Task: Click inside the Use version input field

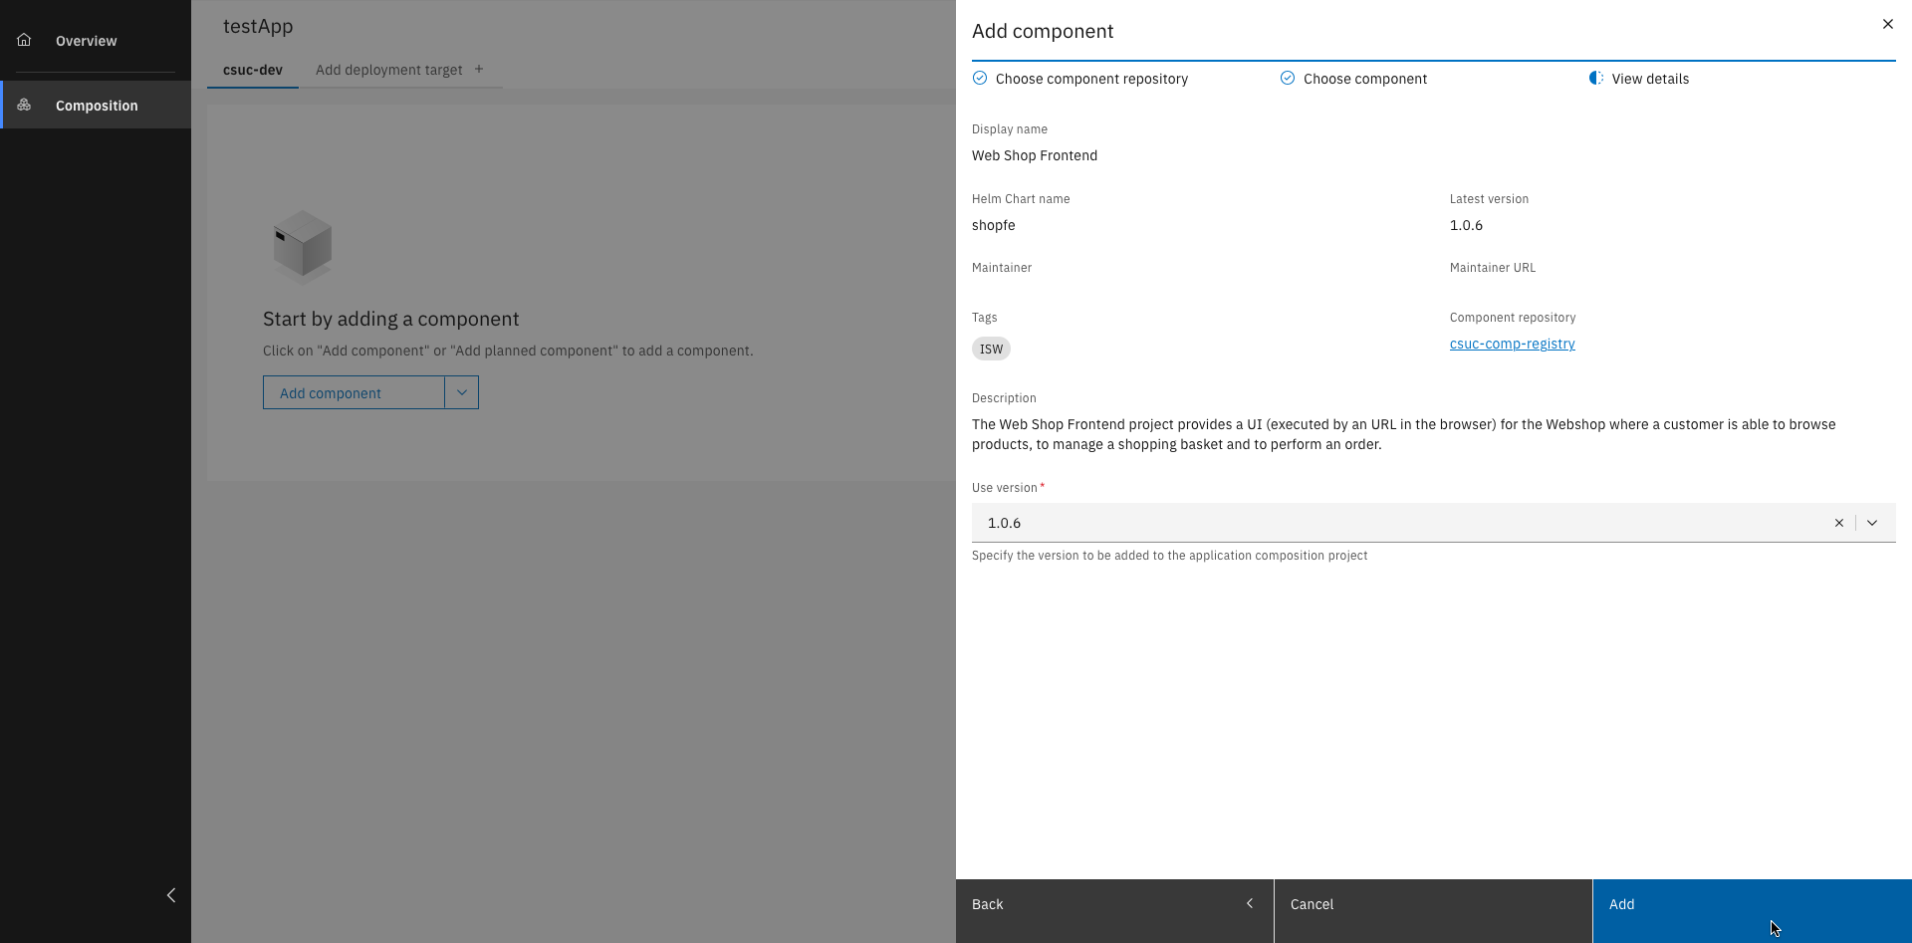Action: tap(1195, 522)
